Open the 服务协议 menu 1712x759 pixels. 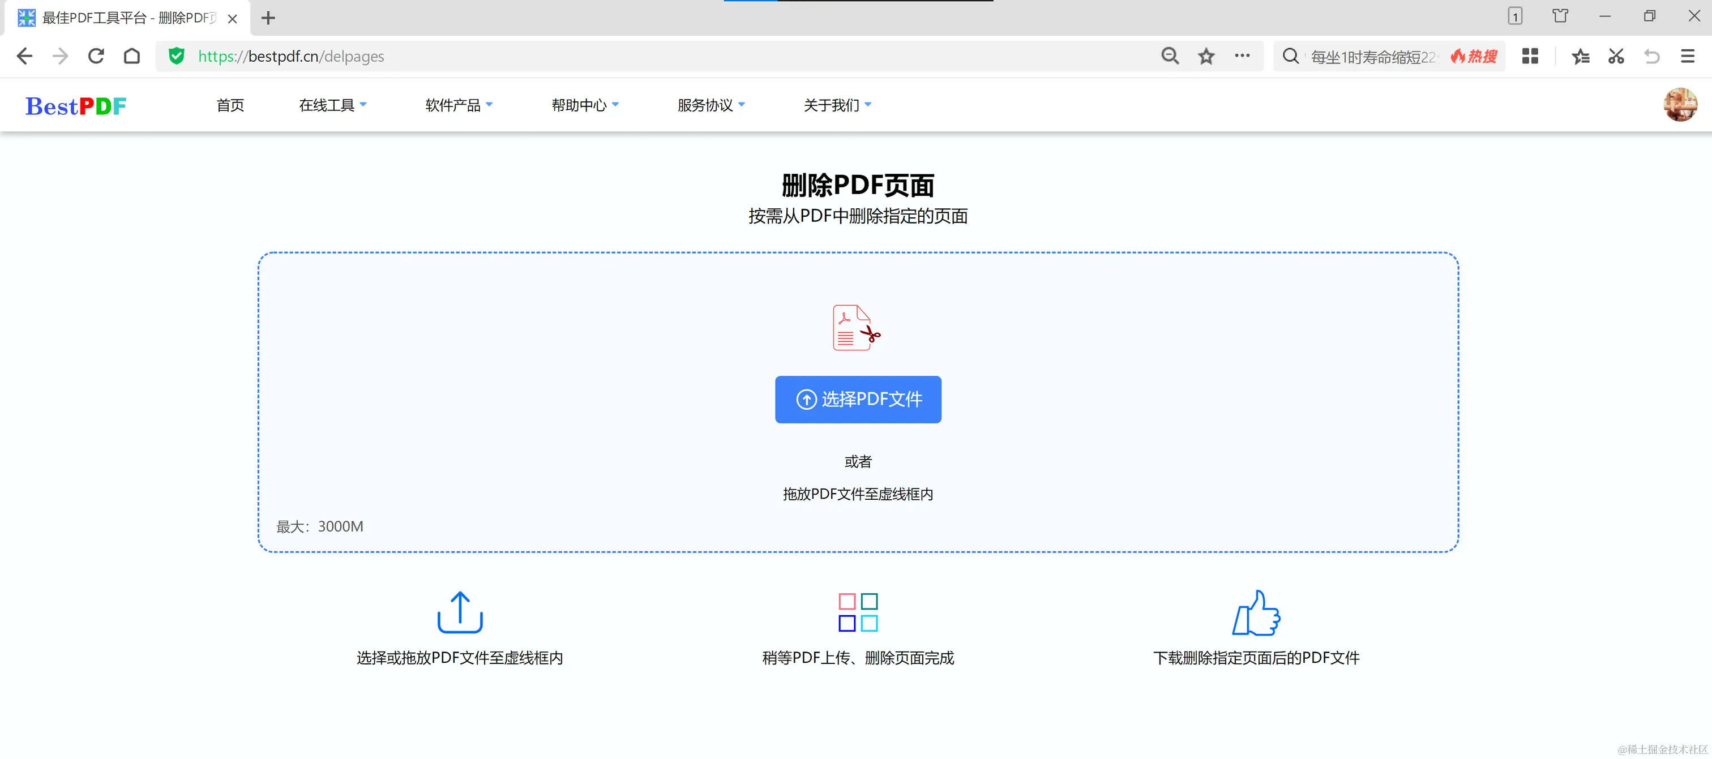pyautogui.click(x=711, y=105)
